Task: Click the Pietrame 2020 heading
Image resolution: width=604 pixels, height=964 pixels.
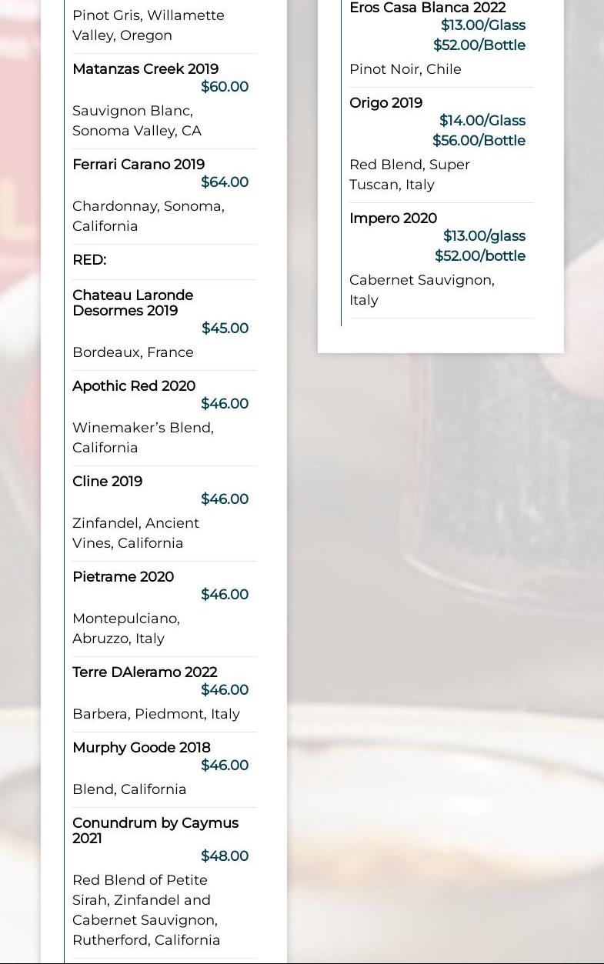Action: (123, 577)
